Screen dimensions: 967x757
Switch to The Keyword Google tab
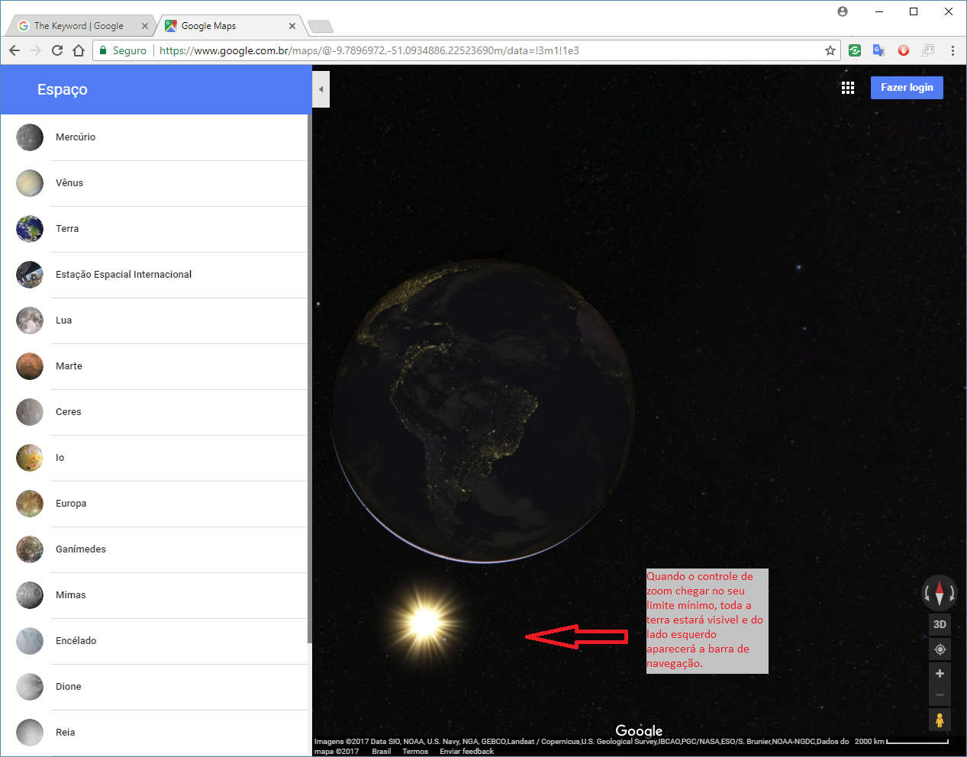pos(79,26)
